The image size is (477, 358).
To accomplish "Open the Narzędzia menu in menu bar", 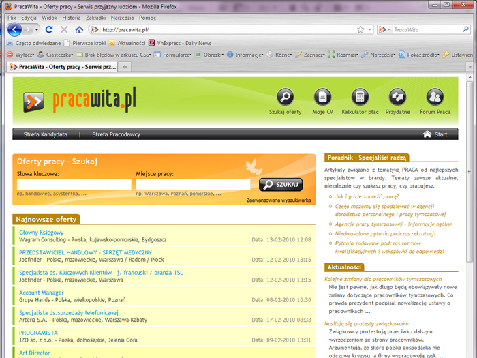I will tap(122, 18).
